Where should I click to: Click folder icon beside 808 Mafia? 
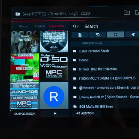pyautogui.click(x=75, y=107)
